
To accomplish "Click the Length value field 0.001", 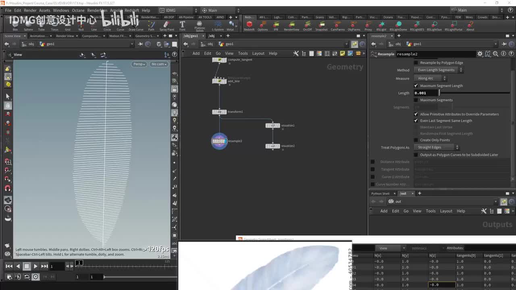I will pyautogui.click(x=426, y=93).
